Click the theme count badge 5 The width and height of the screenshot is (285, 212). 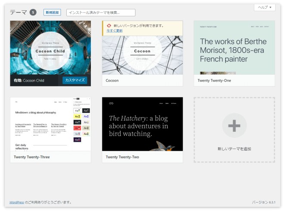pos(33,12)
